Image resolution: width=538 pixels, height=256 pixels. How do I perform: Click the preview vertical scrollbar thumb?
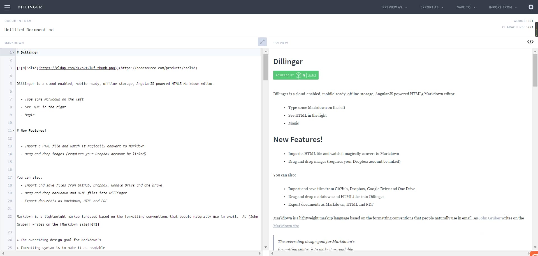535,70
